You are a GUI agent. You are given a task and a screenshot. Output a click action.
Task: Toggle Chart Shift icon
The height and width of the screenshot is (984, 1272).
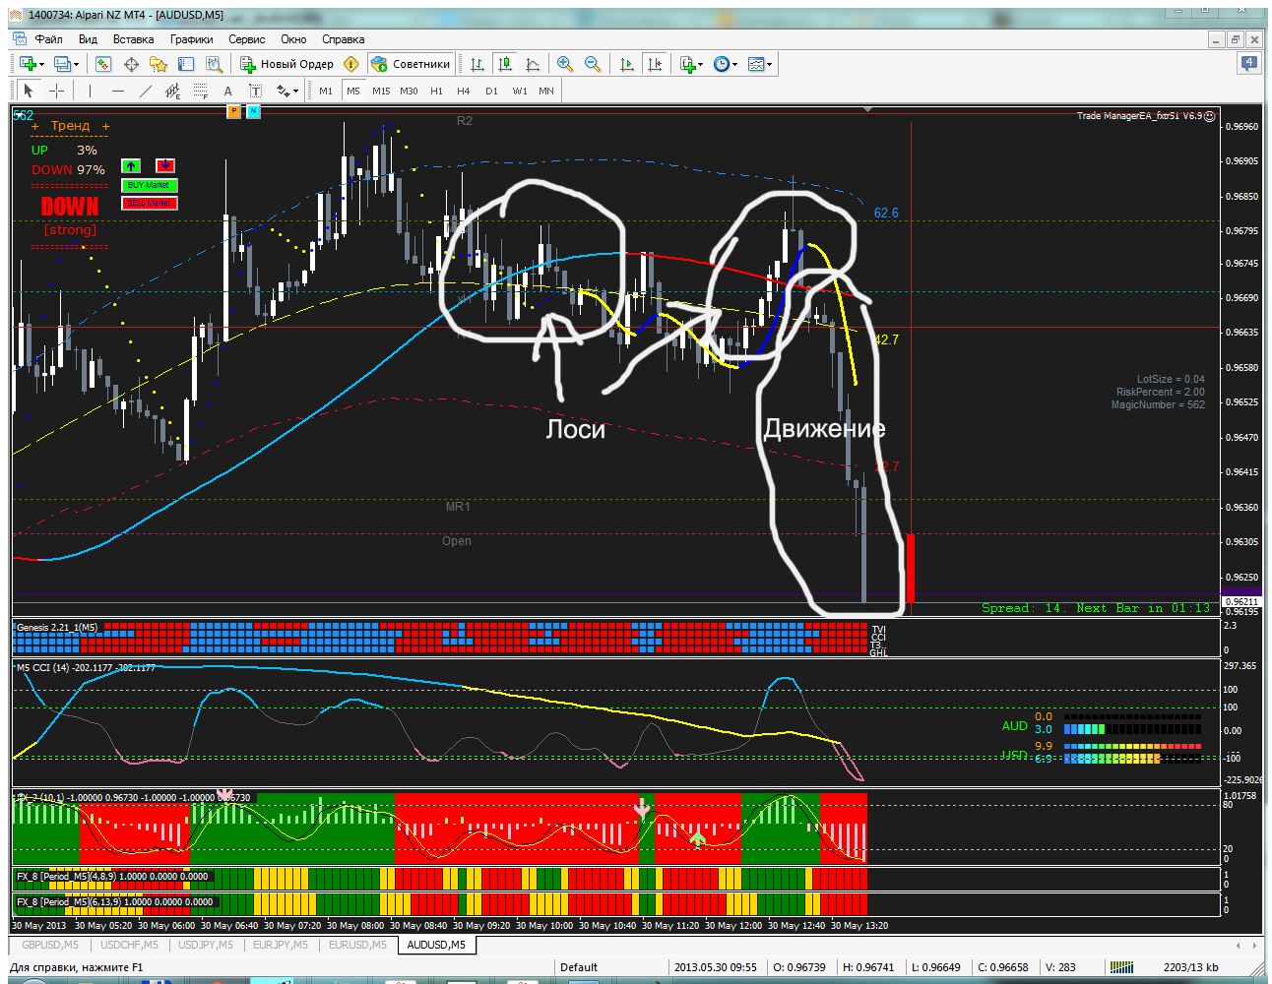pos(655,64)
